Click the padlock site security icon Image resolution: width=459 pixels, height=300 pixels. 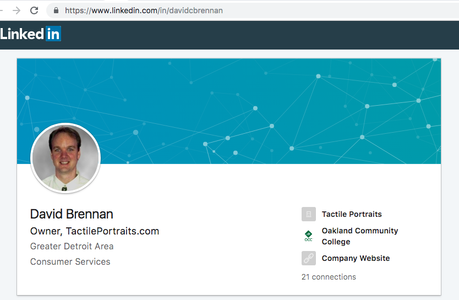(56, 10)
